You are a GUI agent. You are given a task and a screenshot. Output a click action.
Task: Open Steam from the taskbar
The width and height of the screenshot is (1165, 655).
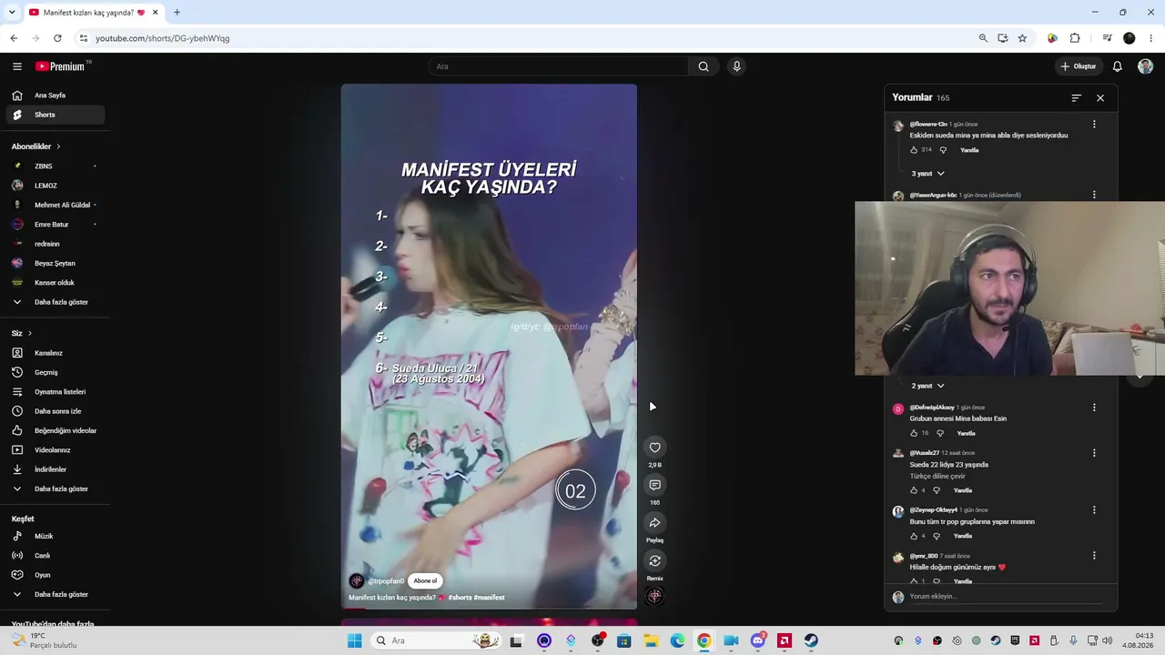pos(810,640)
